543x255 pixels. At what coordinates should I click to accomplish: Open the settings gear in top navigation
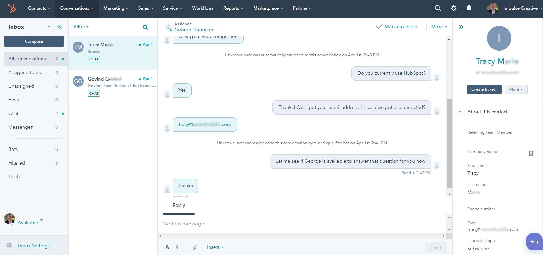coord(453,8)
